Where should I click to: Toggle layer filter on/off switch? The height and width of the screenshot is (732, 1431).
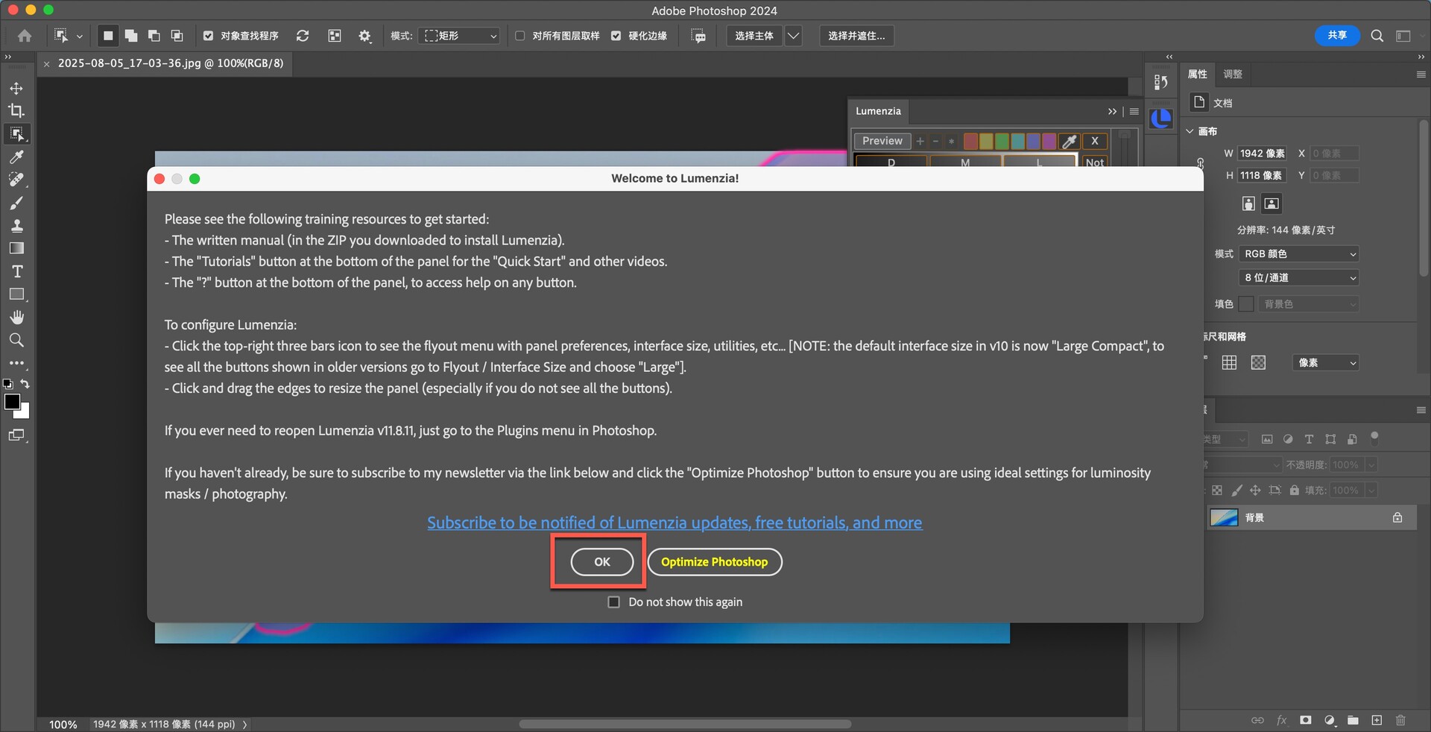point(1375,438)
